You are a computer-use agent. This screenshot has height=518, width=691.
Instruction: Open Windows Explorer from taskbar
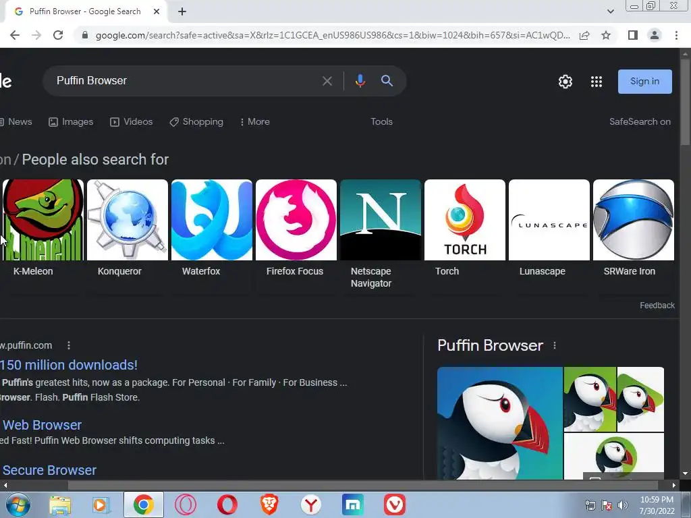[x=60, y=505]
